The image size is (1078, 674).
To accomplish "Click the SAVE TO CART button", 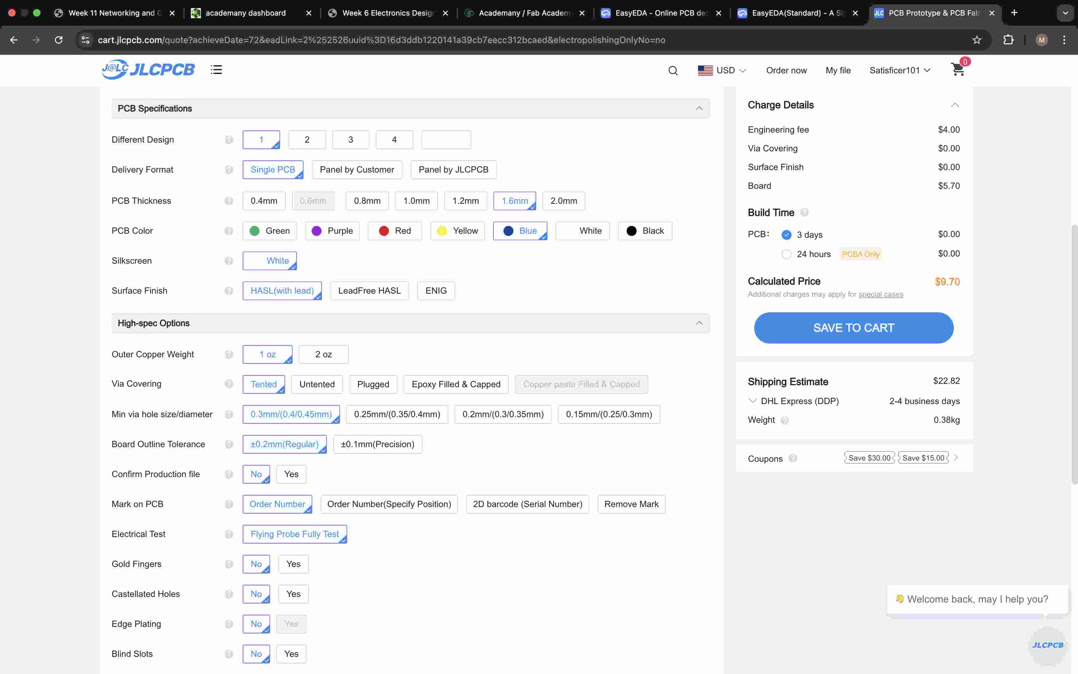I will click(x=853, y=328).
